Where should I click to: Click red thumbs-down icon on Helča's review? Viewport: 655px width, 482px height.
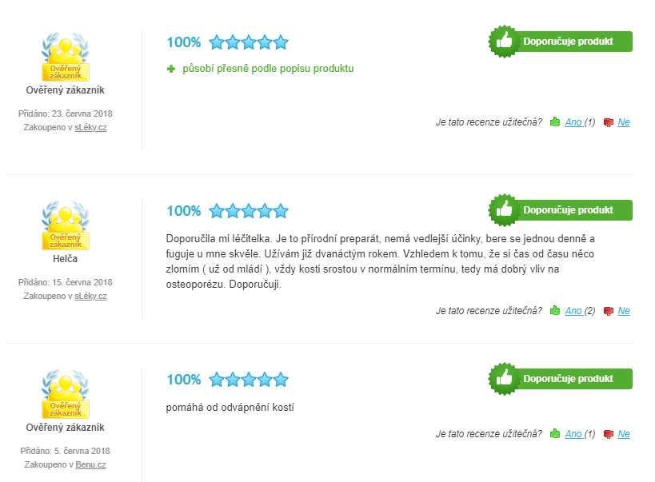point(609,311)
